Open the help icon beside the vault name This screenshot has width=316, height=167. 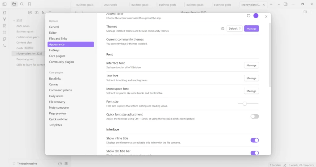pyautogui.click(x=60, y=164)
